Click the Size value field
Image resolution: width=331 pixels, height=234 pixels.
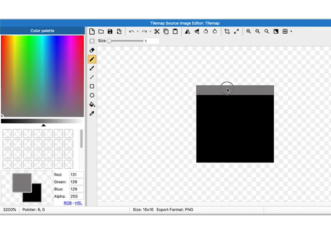coord(151,41)
